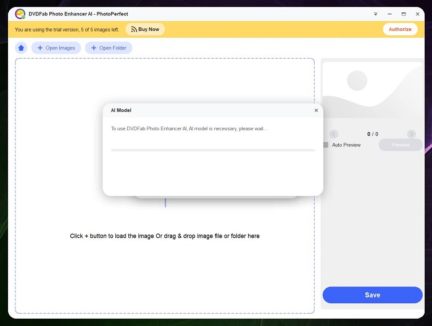
Task: Click the 'AI model is necessary' message
Action: click(x=189, y=128)
